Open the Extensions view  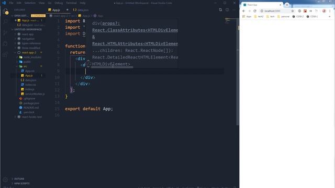pyautogui.click(x=5, y=55)
